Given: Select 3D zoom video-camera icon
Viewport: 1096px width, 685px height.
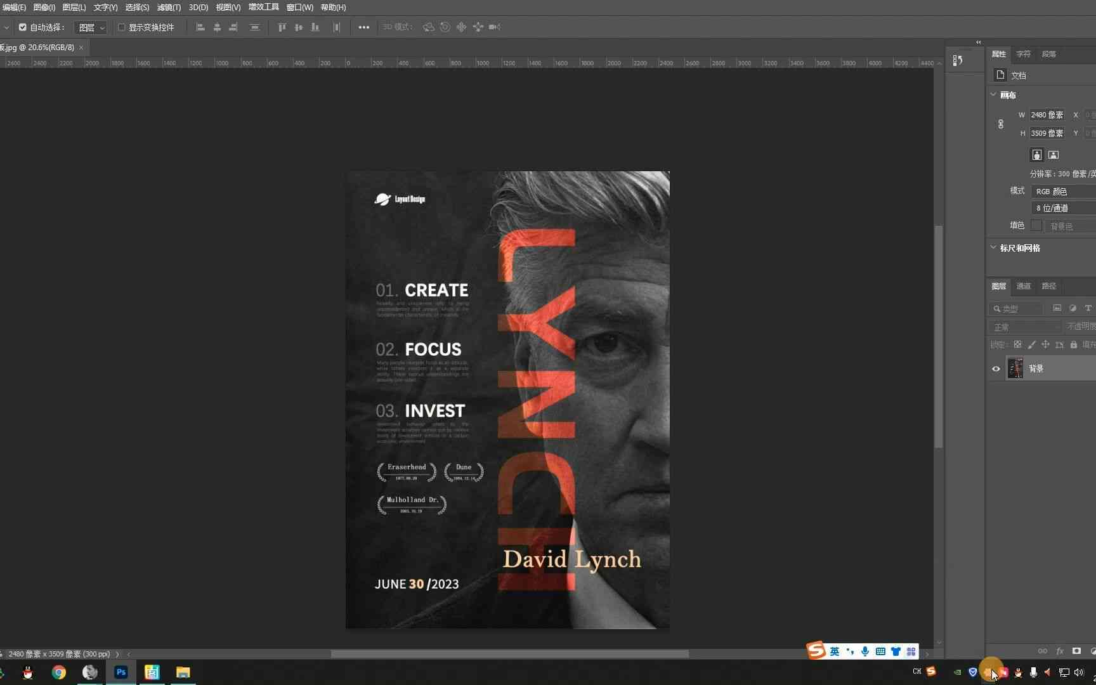Looking at the screenshot, I should pos(495,27).
